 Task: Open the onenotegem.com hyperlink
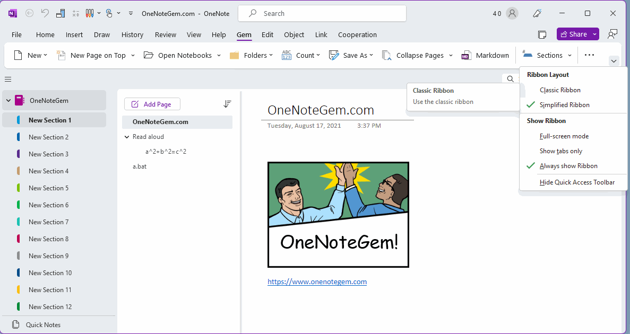tap(317, 282)
